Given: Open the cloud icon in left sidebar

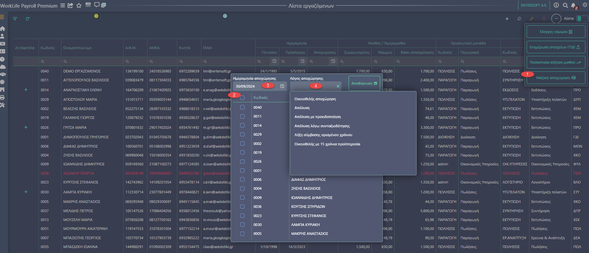Looking at the screenshot, I should pos(3,67).
